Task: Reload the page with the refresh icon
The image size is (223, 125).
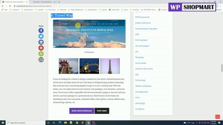Action: click(x=10, y=6)
